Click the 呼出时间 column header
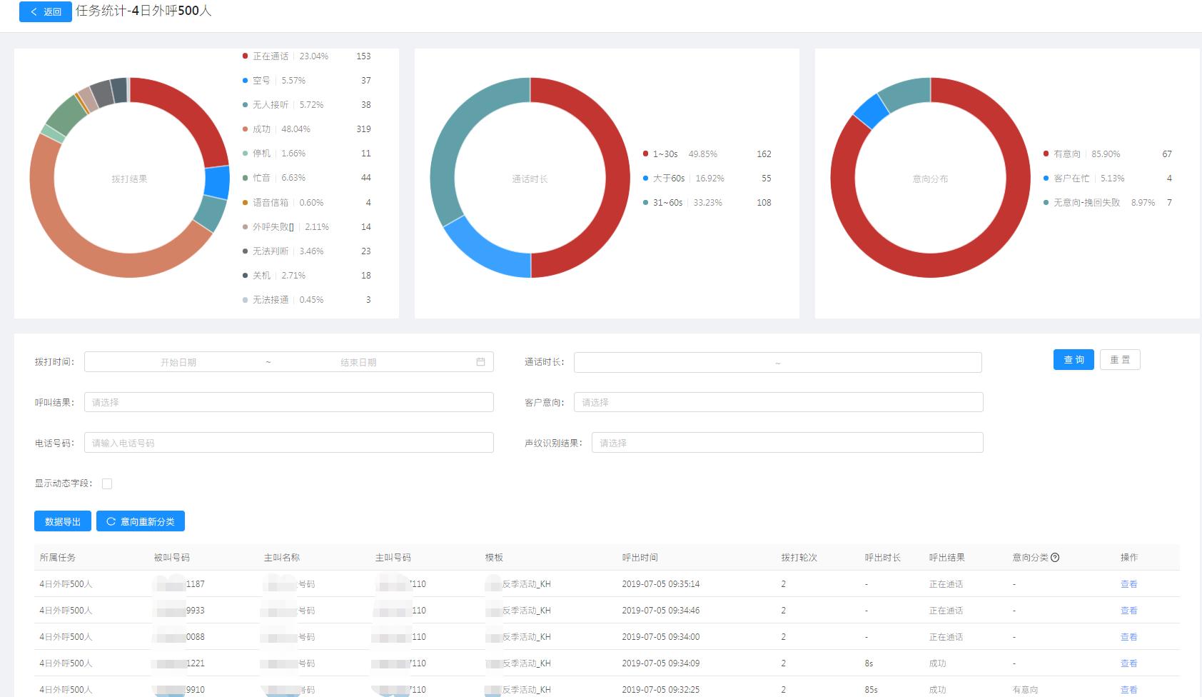 (x=640, y=558)
